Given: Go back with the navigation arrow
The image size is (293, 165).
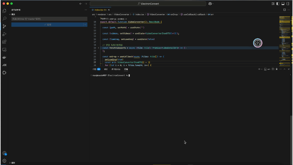Looking at the screenshot, I should coord(81,4).
